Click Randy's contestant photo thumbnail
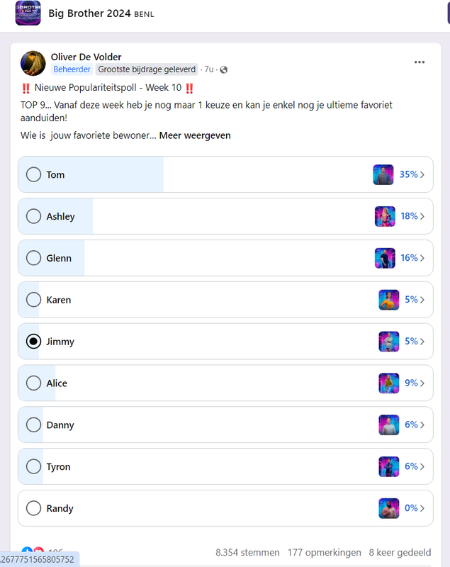The image size is (450, 567). click(x=389, y=508)
